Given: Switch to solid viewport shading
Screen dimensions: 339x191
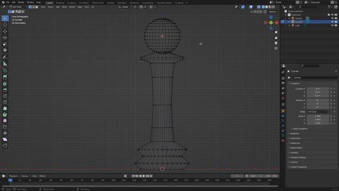Looking at the screenshot, I should pyautogui.click(x=266, y=7).
